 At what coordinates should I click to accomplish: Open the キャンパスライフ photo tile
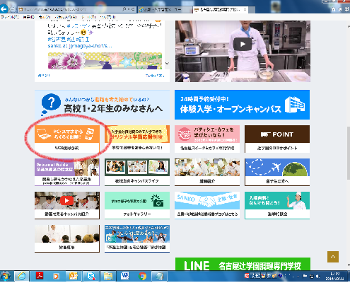(137, 172)
